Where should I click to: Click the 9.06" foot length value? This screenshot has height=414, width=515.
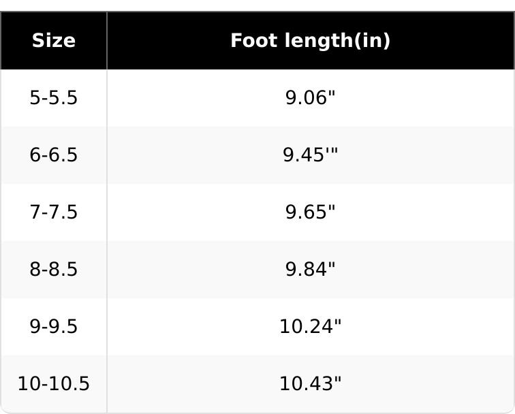(310, 98)
